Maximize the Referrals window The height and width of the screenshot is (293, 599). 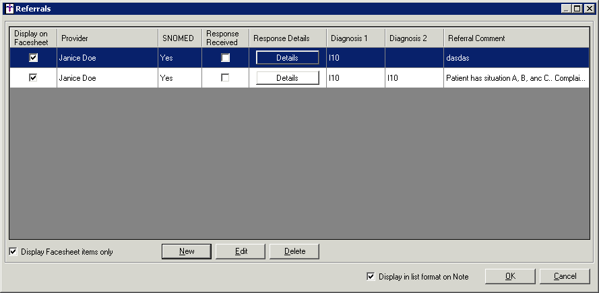tap(577, 9)
